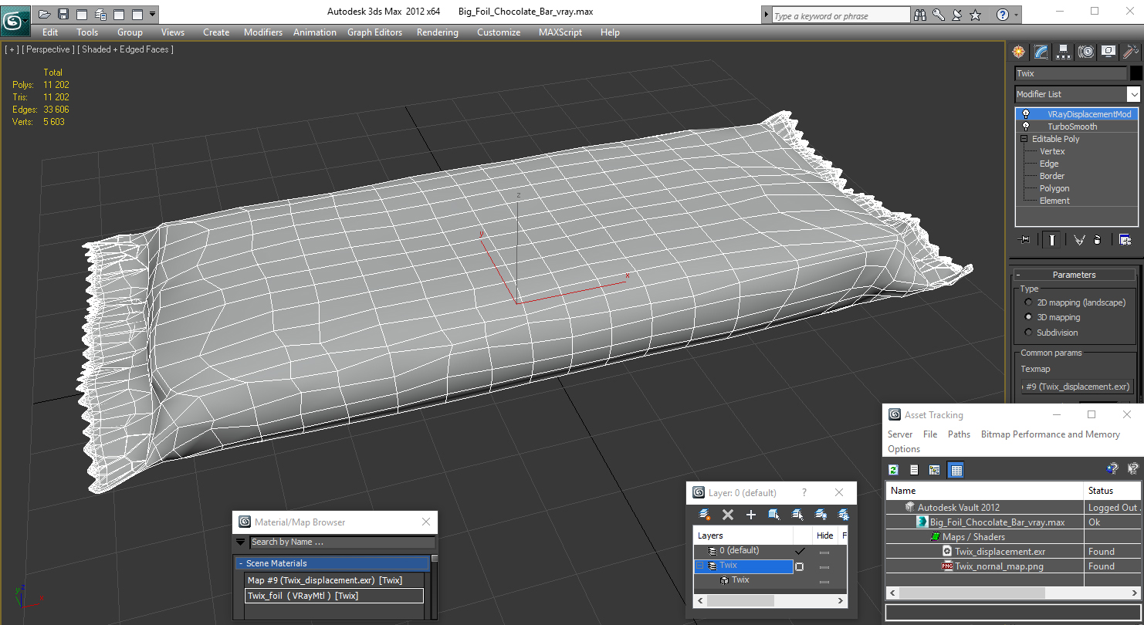The width and height of the screenshot is (1144, 625).
Task: Open the Paths menu in Asset Tracking
Action: coord(959,434)
